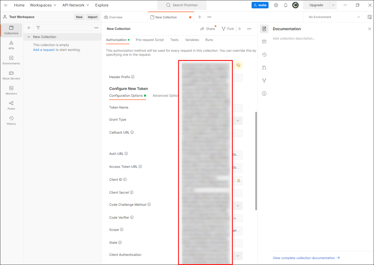Open Collections in the sidebar
Screen dimensions: 374x265
(x=11, y=30)
